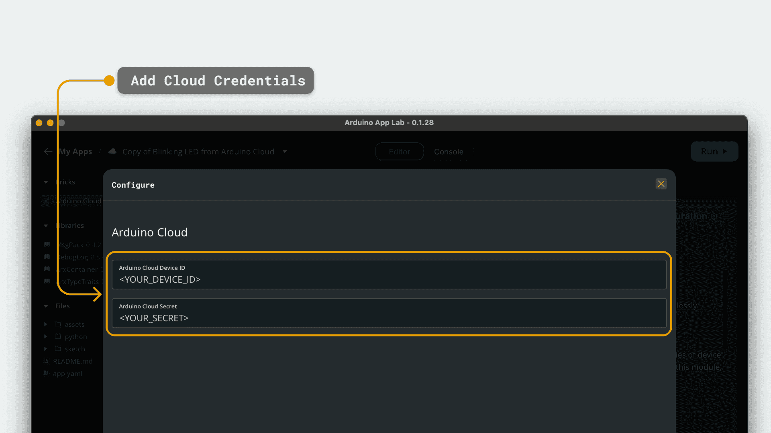Click the back arrow next to My Apps
Viewport: 771px width, 433px height.
pos(48,151)
